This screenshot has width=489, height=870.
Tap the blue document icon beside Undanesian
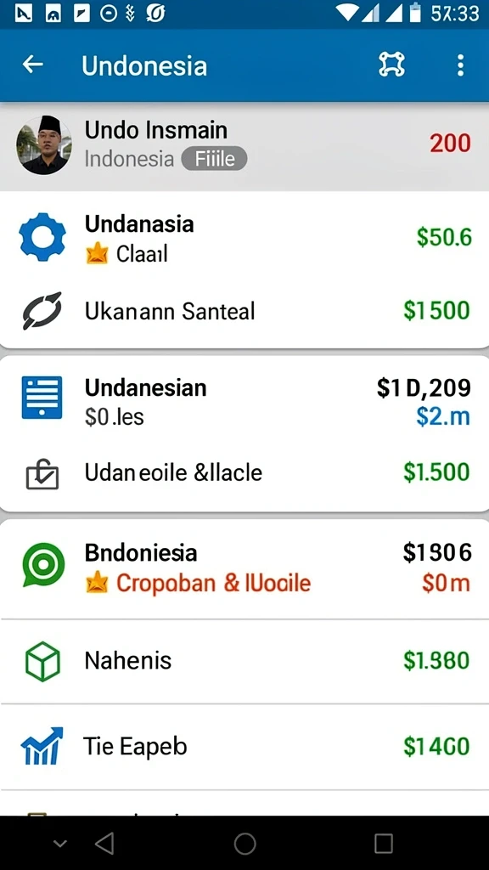(x=42, y=398)
